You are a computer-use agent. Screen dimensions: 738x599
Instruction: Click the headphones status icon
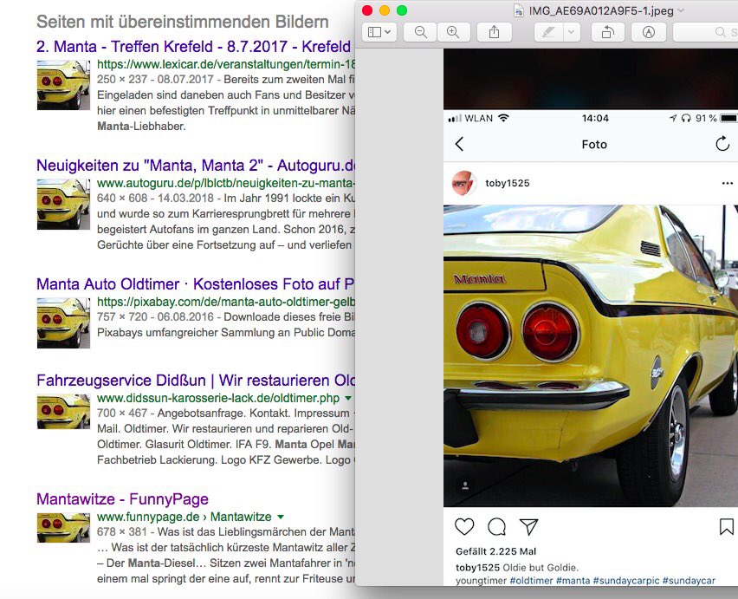tap(686, 118)
